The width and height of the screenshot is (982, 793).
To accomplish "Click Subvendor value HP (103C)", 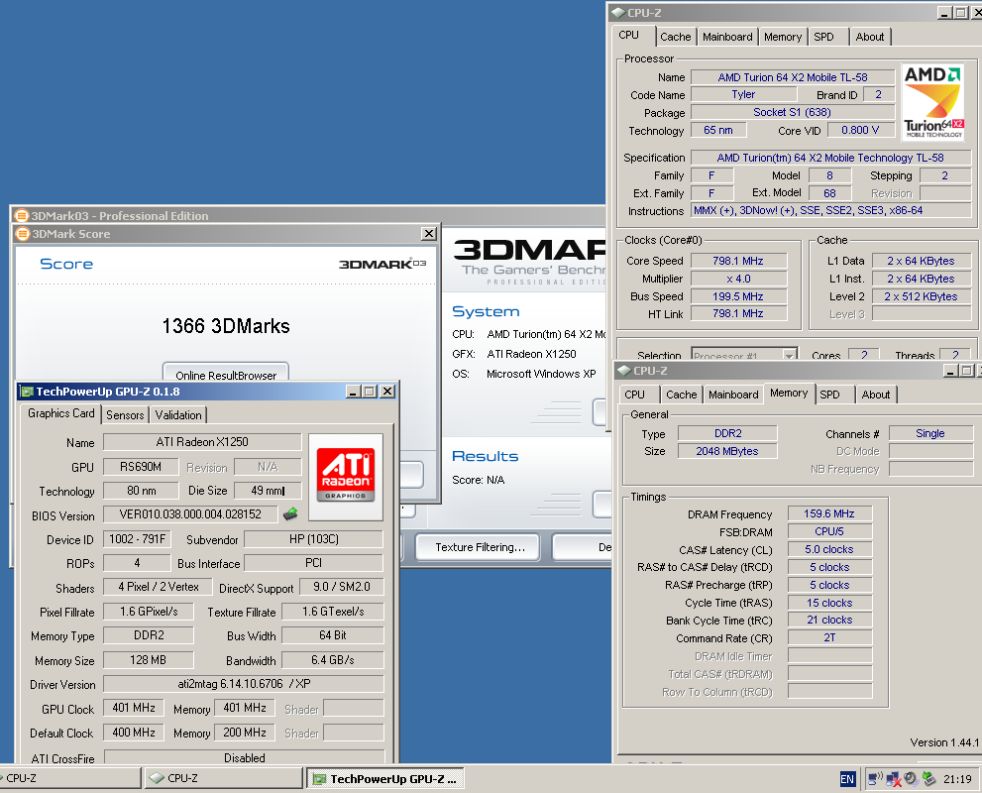I will 313,538.
